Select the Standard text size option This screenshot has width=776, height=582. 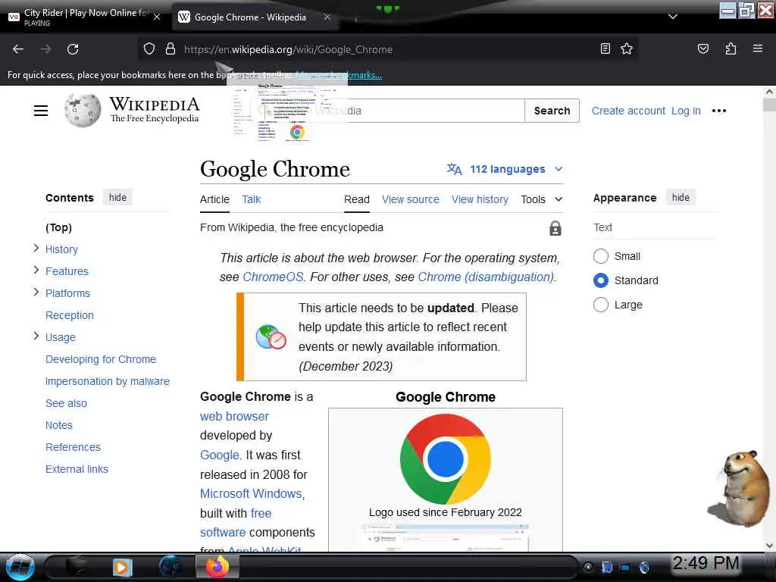click(x=601, y=280)
